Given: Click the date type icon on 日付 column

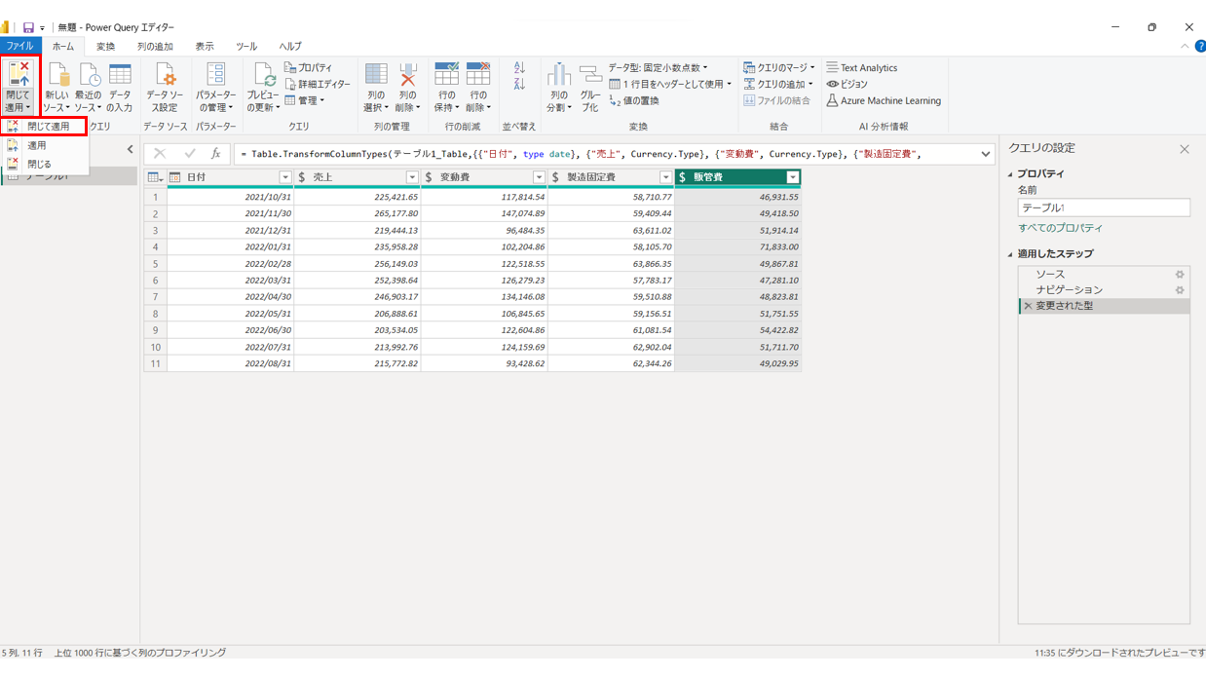Looking at the screenshot, I should click(x=175, y=177).
